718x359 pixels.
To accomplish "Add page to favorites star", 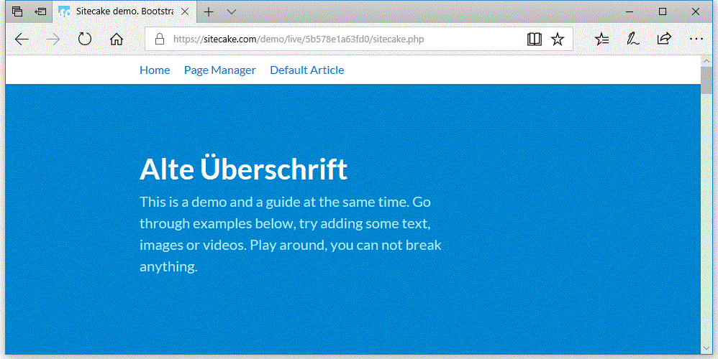I will click(558, 39).
